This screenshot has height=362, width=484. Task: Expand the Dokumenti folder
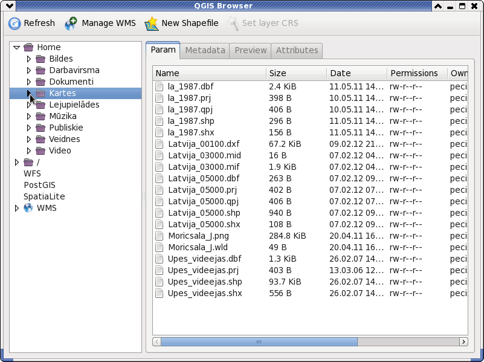(29, 82)
